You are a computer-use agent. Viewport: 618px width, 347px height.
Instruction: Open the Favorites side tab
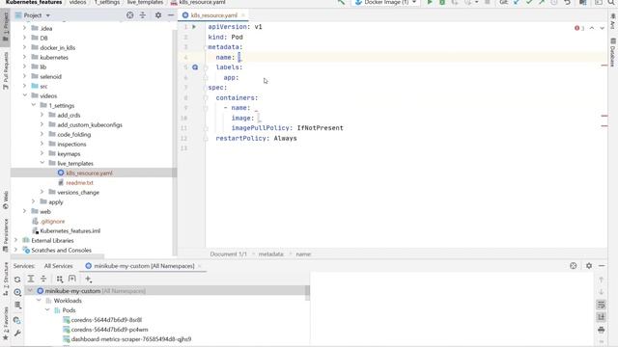(x=6, y=324)
